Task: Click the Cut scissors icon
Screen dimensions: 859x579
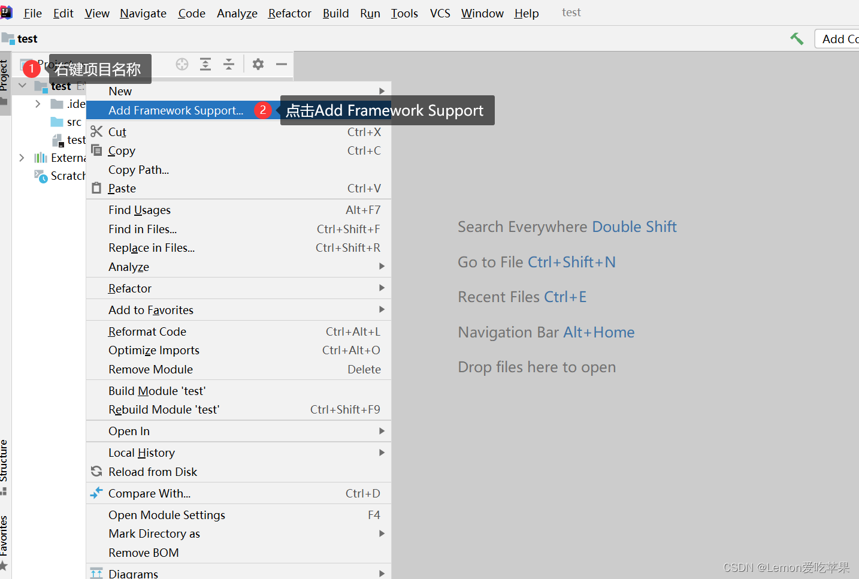Action: (x=96, y=131)
